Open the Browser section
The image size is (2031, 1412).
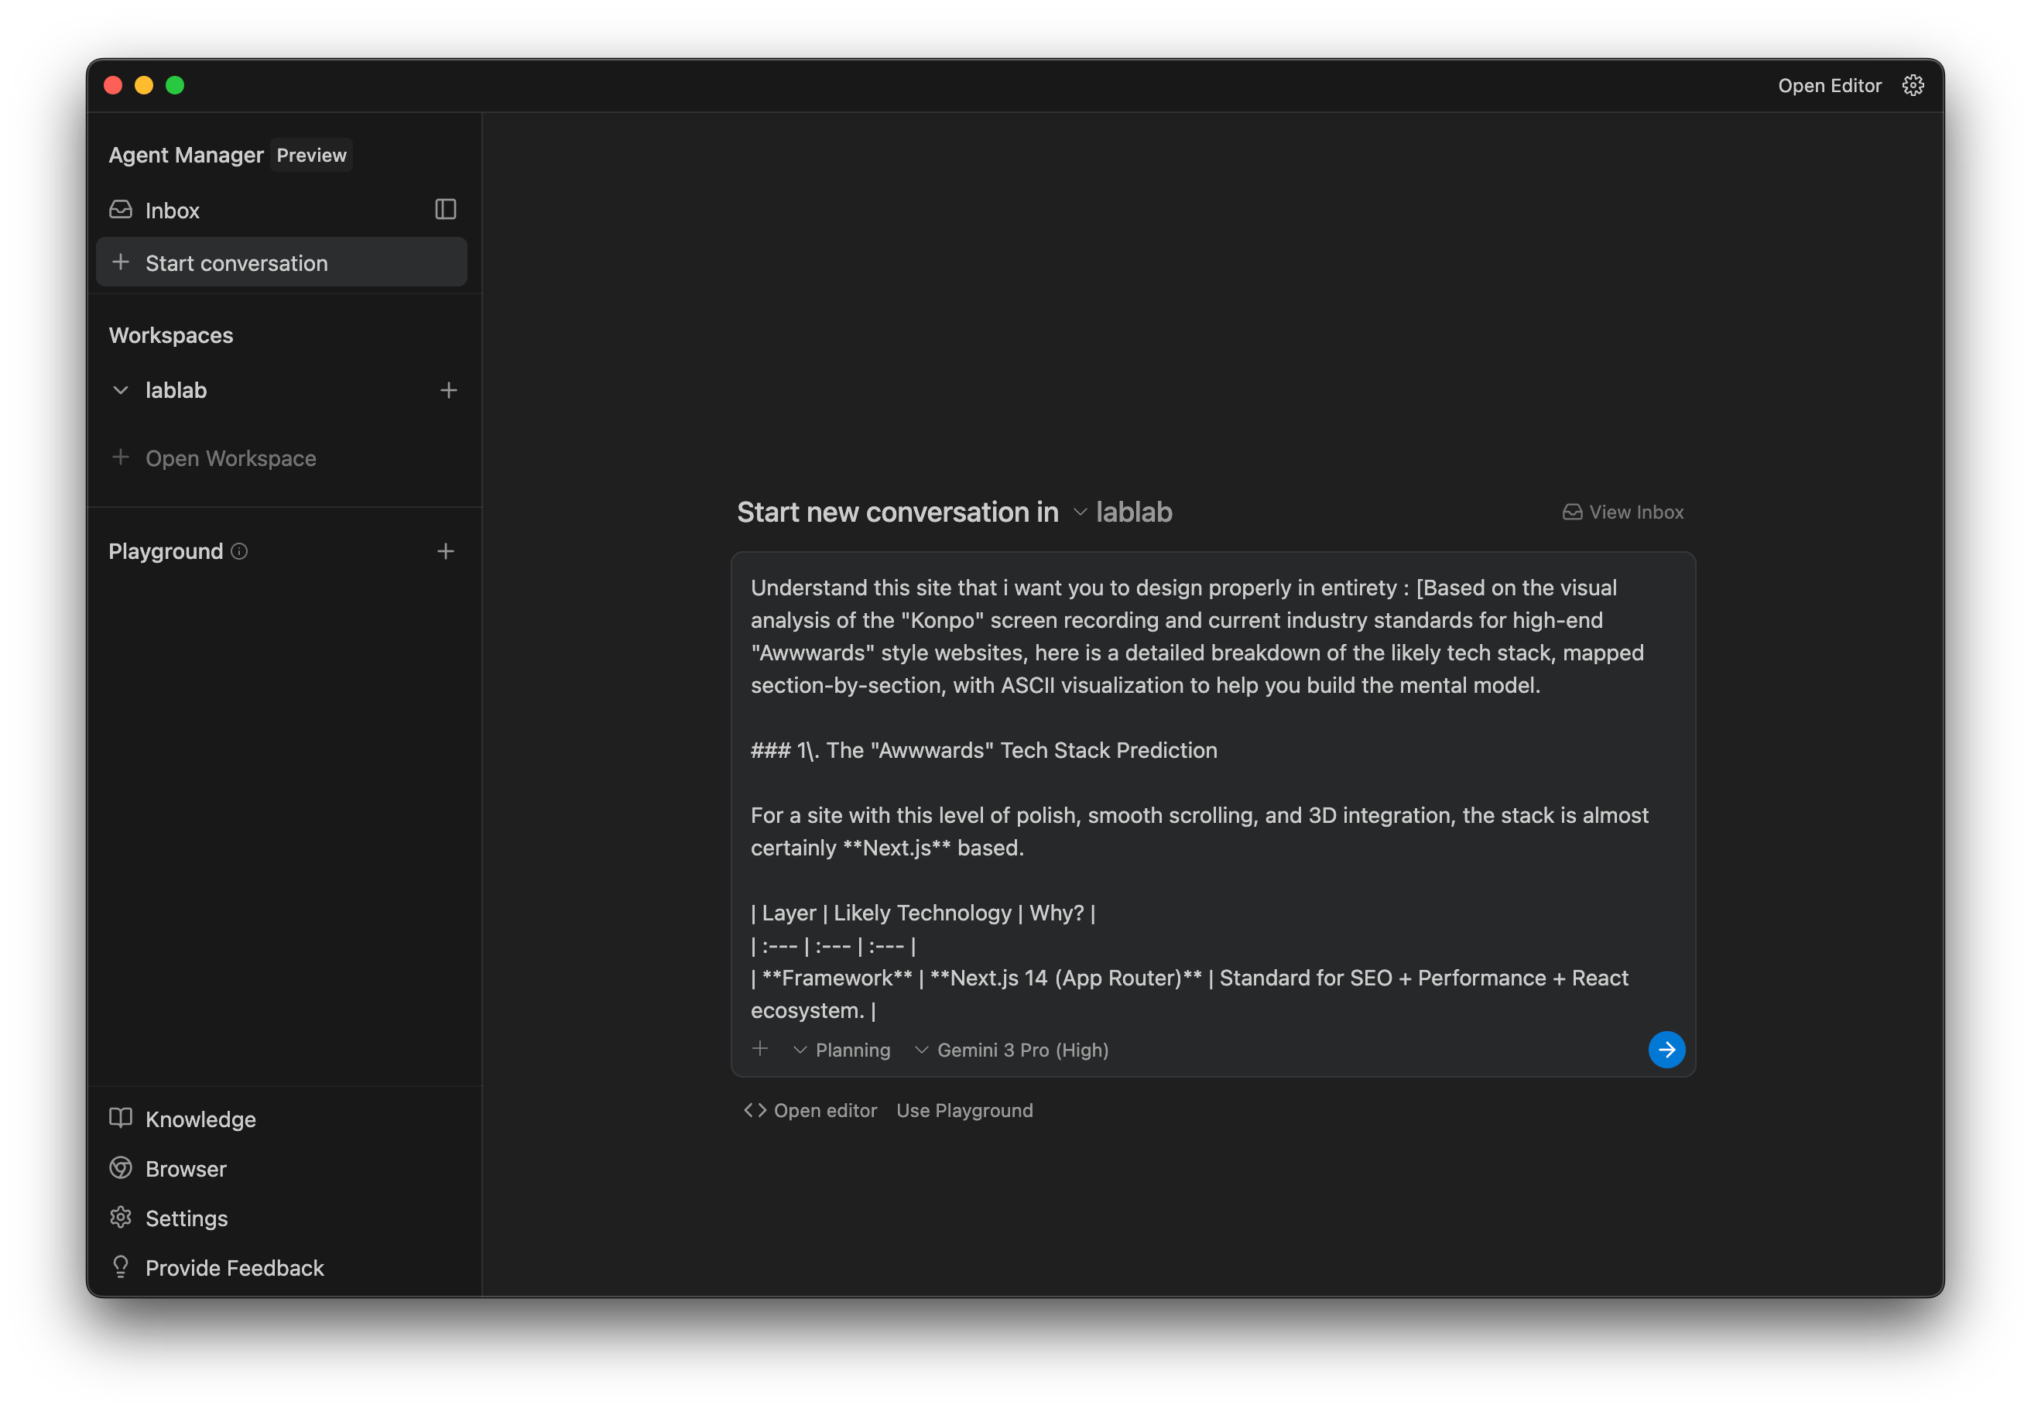click(x=186, y=1169)
